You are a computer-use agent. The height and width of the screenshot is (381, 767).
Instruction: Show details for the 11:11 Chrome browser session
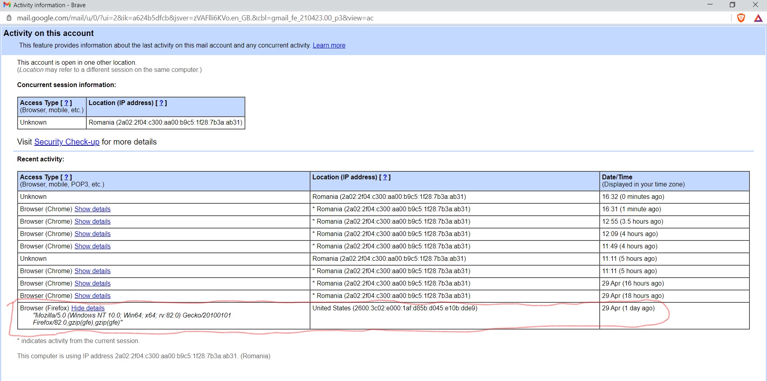[x=92, y=271]
